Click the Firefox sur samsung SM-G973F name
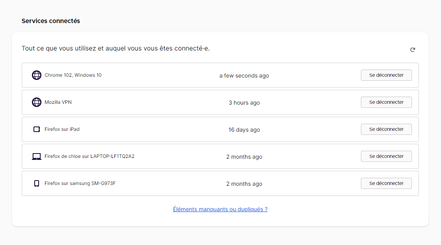Viewport: 441px width, 245px height. pos(80,183)
